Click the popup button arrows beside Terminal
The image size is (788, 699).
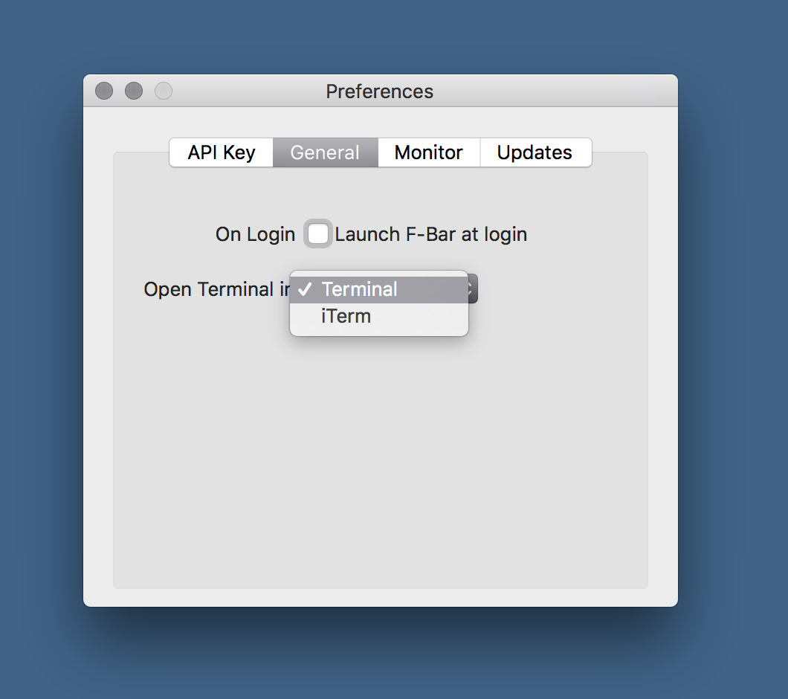[x=473, y=289]
